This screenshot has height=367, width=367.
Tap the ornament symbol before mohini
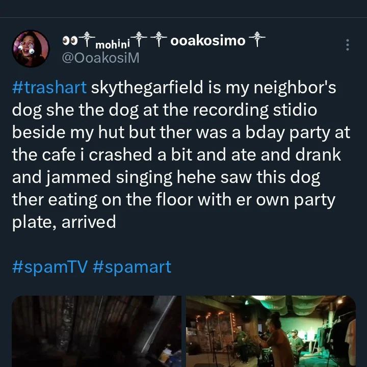(x=87, y=39)
